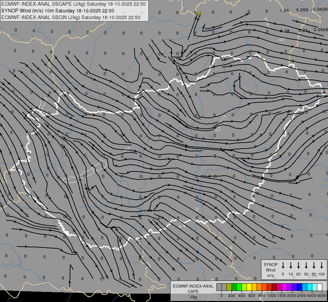Click the 2500 tick label on CAPE scale
This screenshot has height=302, width=328.
click(302, 296)
